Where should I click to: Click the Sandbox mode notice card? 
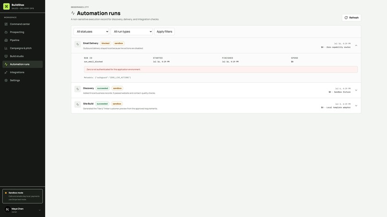tap(23, 196)
